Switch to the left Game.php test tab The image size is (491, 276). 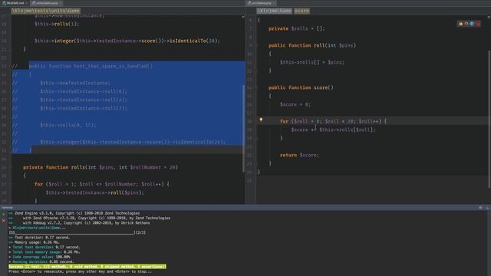46,3
